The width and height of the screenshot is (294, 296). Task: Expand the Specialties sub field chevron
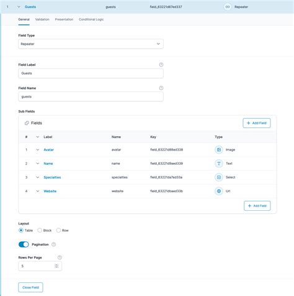[38, 177]
